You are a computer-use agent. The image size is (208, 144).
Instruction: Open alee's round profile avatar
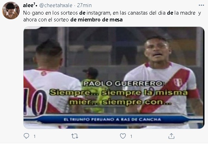(11, 10)
